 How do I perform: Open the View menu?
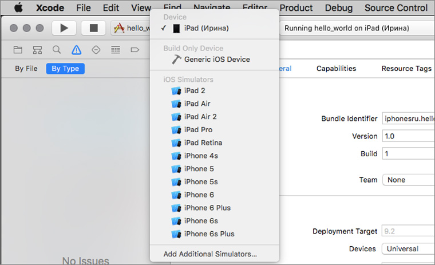point(141,8)
